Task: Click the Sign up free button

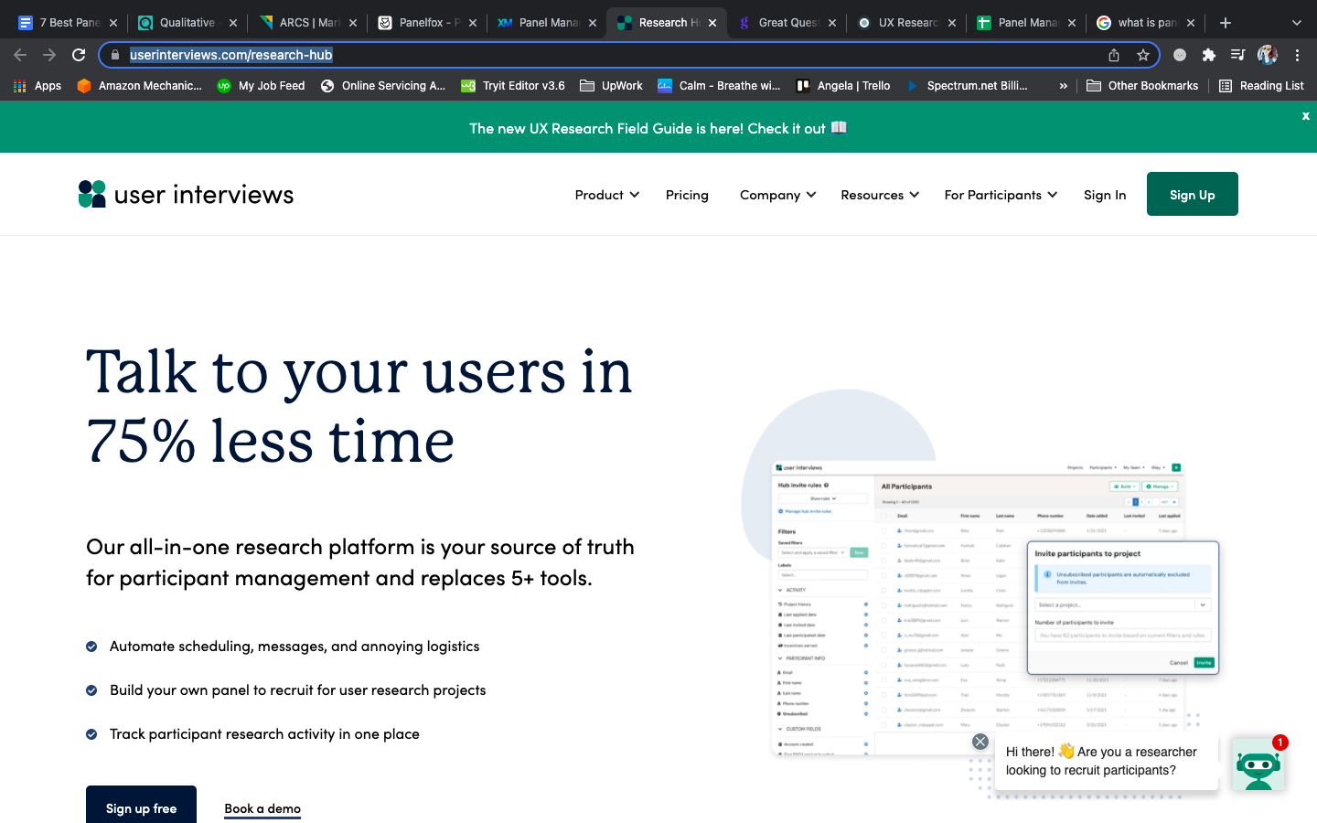Action: [141, 805]
